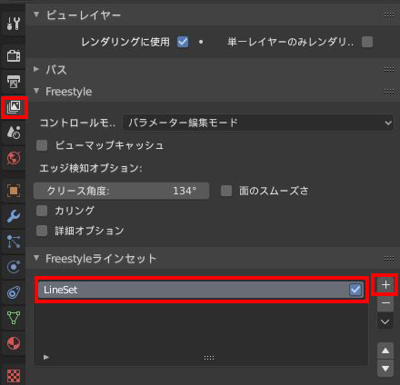Open the Object properties tab
The height and width of the screenshot is (385, 400).
pos(14,191)
